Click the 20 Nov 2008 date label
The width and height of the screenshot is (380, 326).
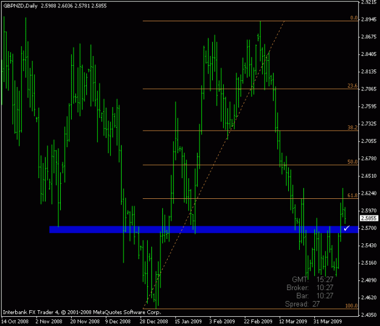85,322
